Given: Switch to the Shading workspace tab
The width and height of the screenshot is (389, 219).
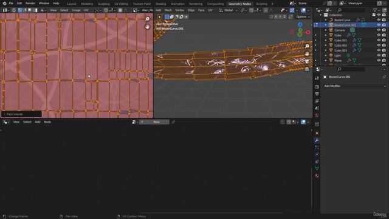Looking at the screenshot, I should [x=160, y=4].
